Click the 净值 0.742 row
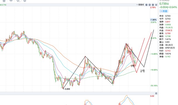 (165, 57)
